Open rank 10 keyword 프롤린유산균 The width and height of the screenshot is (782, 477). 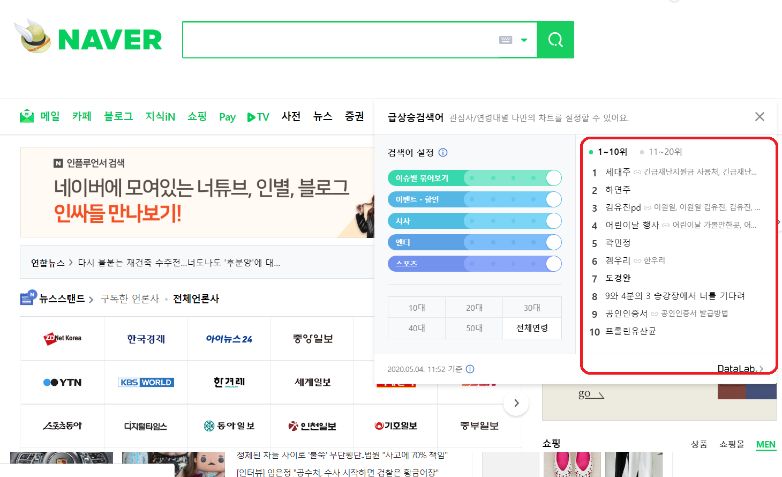click(630, 331)
